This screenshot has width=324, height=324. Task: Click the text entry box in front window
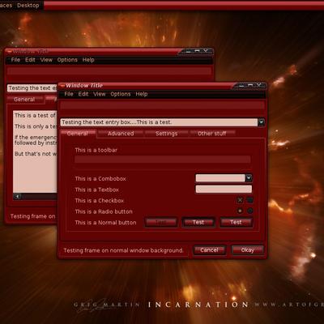(x=159, y=122)
